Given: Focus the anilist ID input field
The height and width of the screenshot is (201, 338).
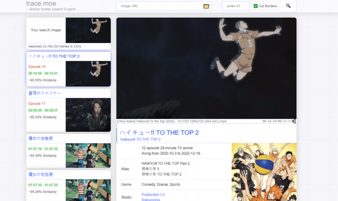Looking at the screenshot, I should (x=236, y=6).
